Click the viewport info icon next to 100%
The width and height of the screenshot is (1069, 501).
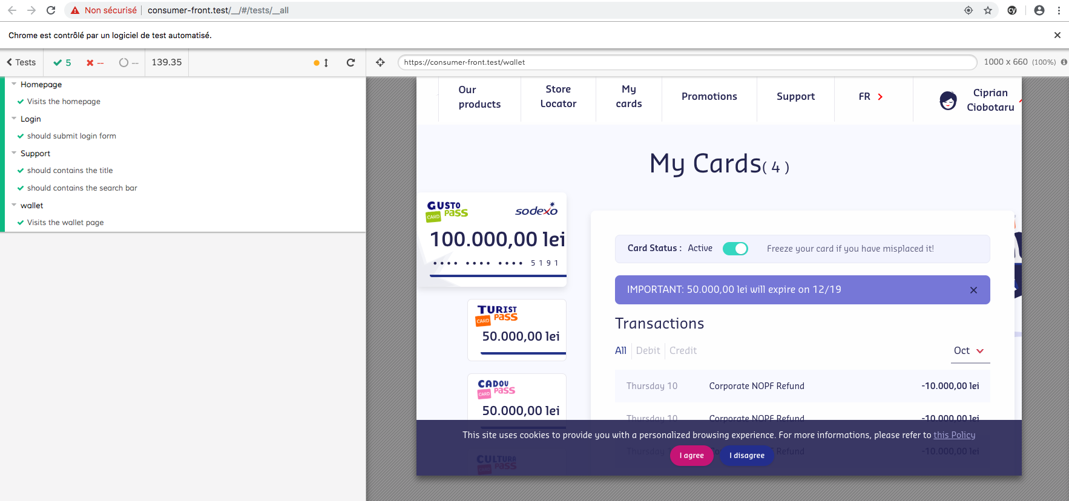click(1064, 62)
